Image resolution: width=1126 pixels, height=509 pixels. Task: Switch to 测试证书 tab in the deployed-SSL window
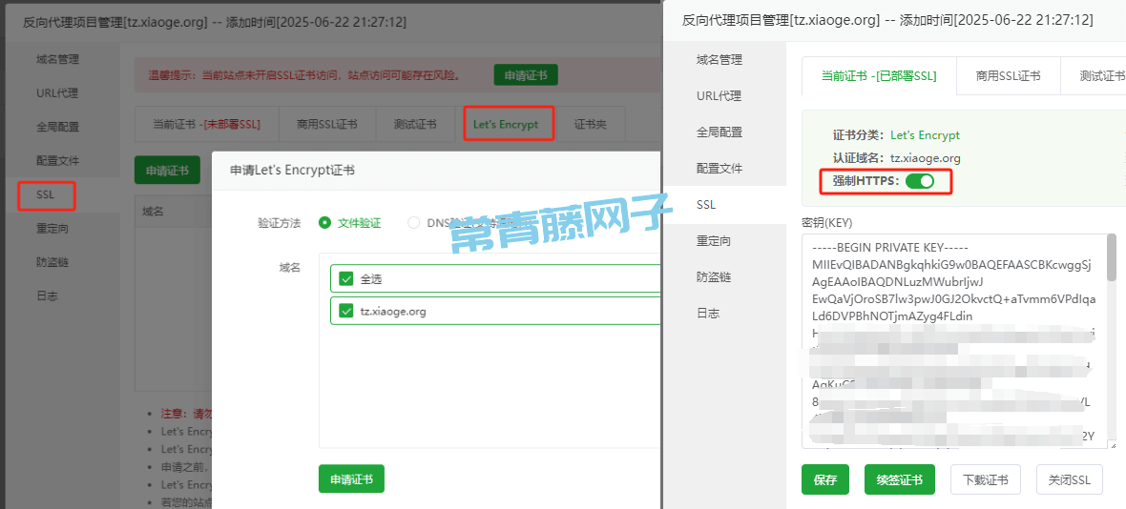point(1094,76)
